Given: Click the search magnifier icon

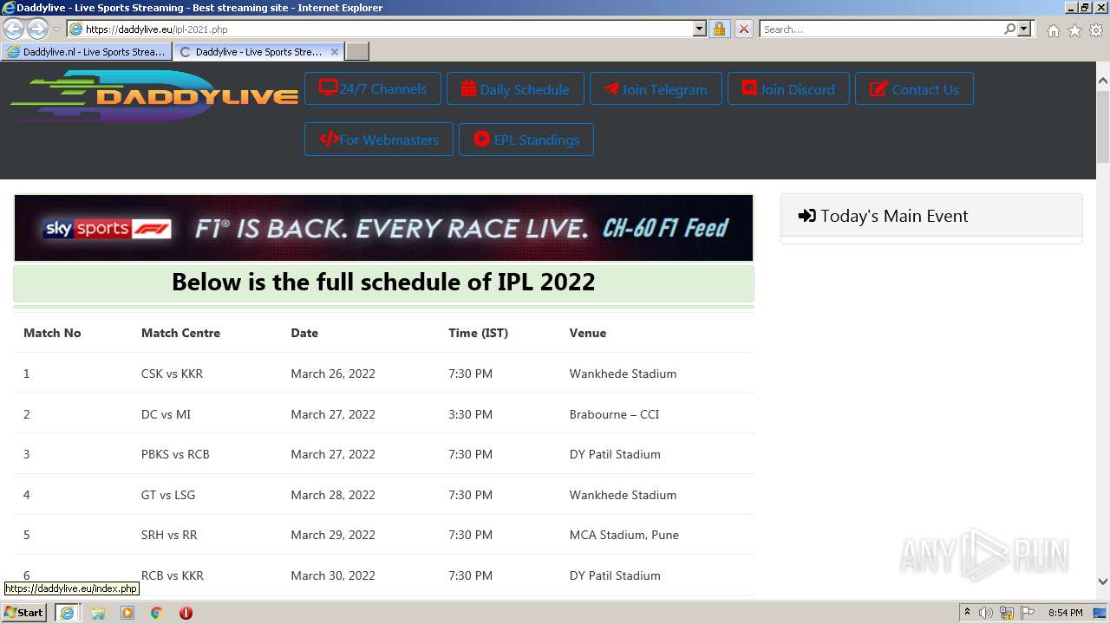Looking at the screenshot, I should (1009, 29).
